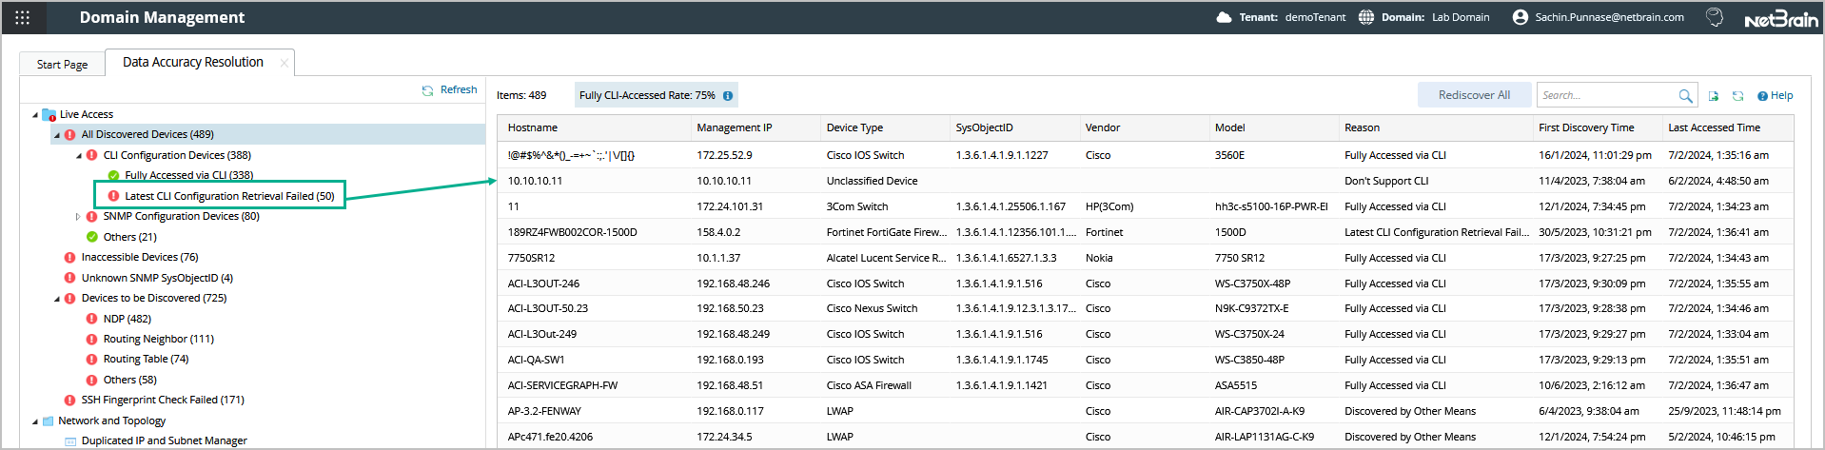Image resolution: width=1825 pixels, height=450 pixels.
Task: Click the export table icon
Action: point(1714,96)
